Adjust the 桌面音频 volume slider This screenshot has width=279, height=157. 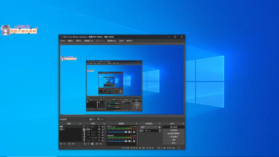(117, 141)
